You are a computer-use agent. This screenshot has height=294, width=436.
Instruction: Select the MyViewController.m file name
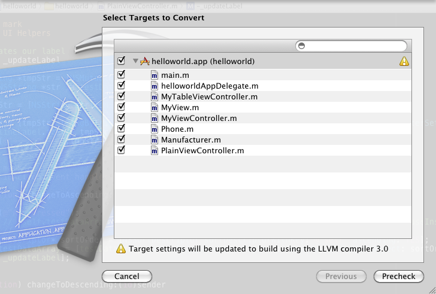tap(199, 119)
